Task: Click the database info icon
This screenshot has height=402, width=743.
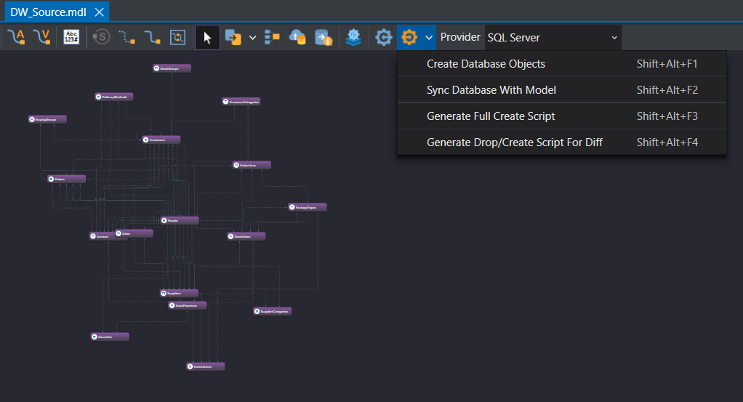Action: click(324, 37)
